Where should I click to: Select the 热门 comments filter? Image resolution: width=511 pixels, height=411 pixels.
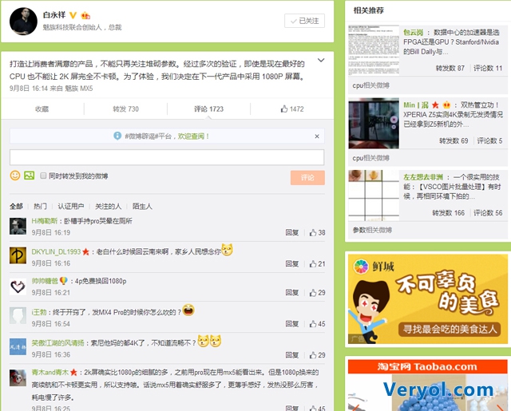pos(41,206)
